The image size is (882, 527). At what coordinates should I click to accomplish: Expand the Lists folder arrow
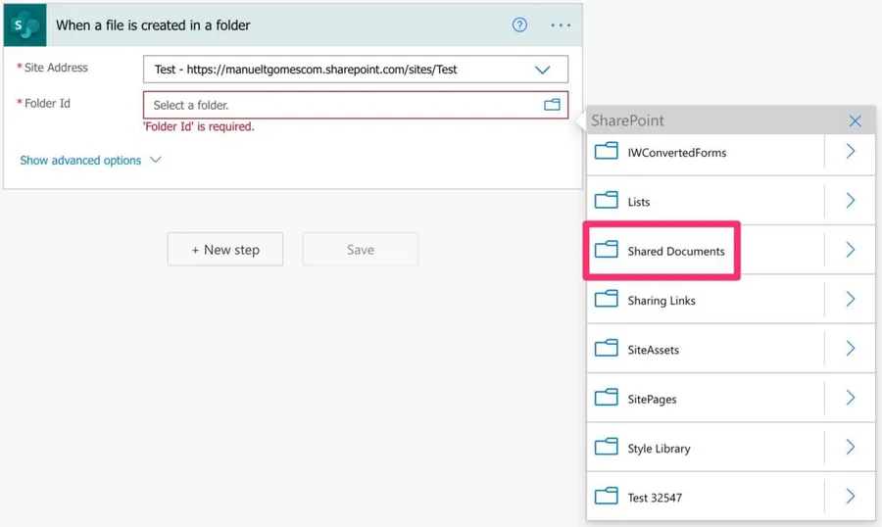(850, 201)
